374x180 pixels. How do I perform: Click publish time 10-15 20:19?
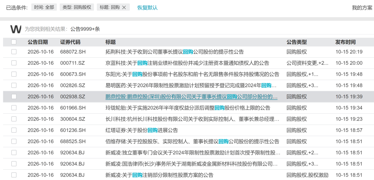pos(349,52)
